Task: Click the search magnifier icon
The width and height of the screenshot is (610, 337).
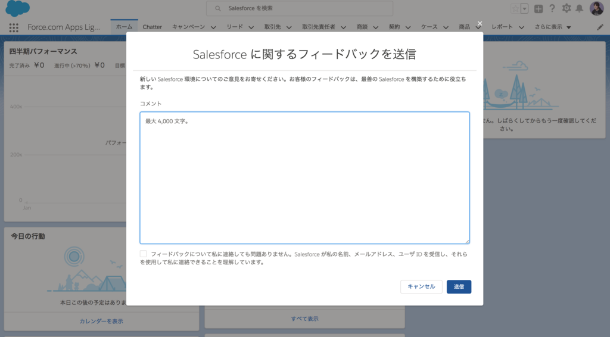Action: tap(218, 8)
